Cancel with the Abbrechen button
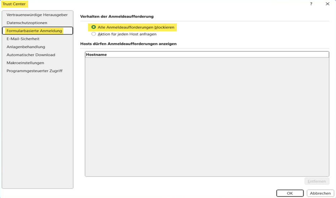Viewport: 336px width, 198px height. tap(320, 193)
